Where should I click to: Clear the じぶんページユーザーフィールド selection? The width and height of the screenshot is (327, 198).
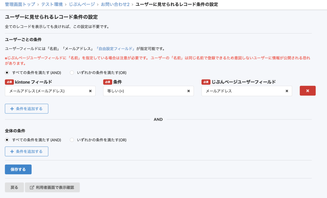pos(287,91)
